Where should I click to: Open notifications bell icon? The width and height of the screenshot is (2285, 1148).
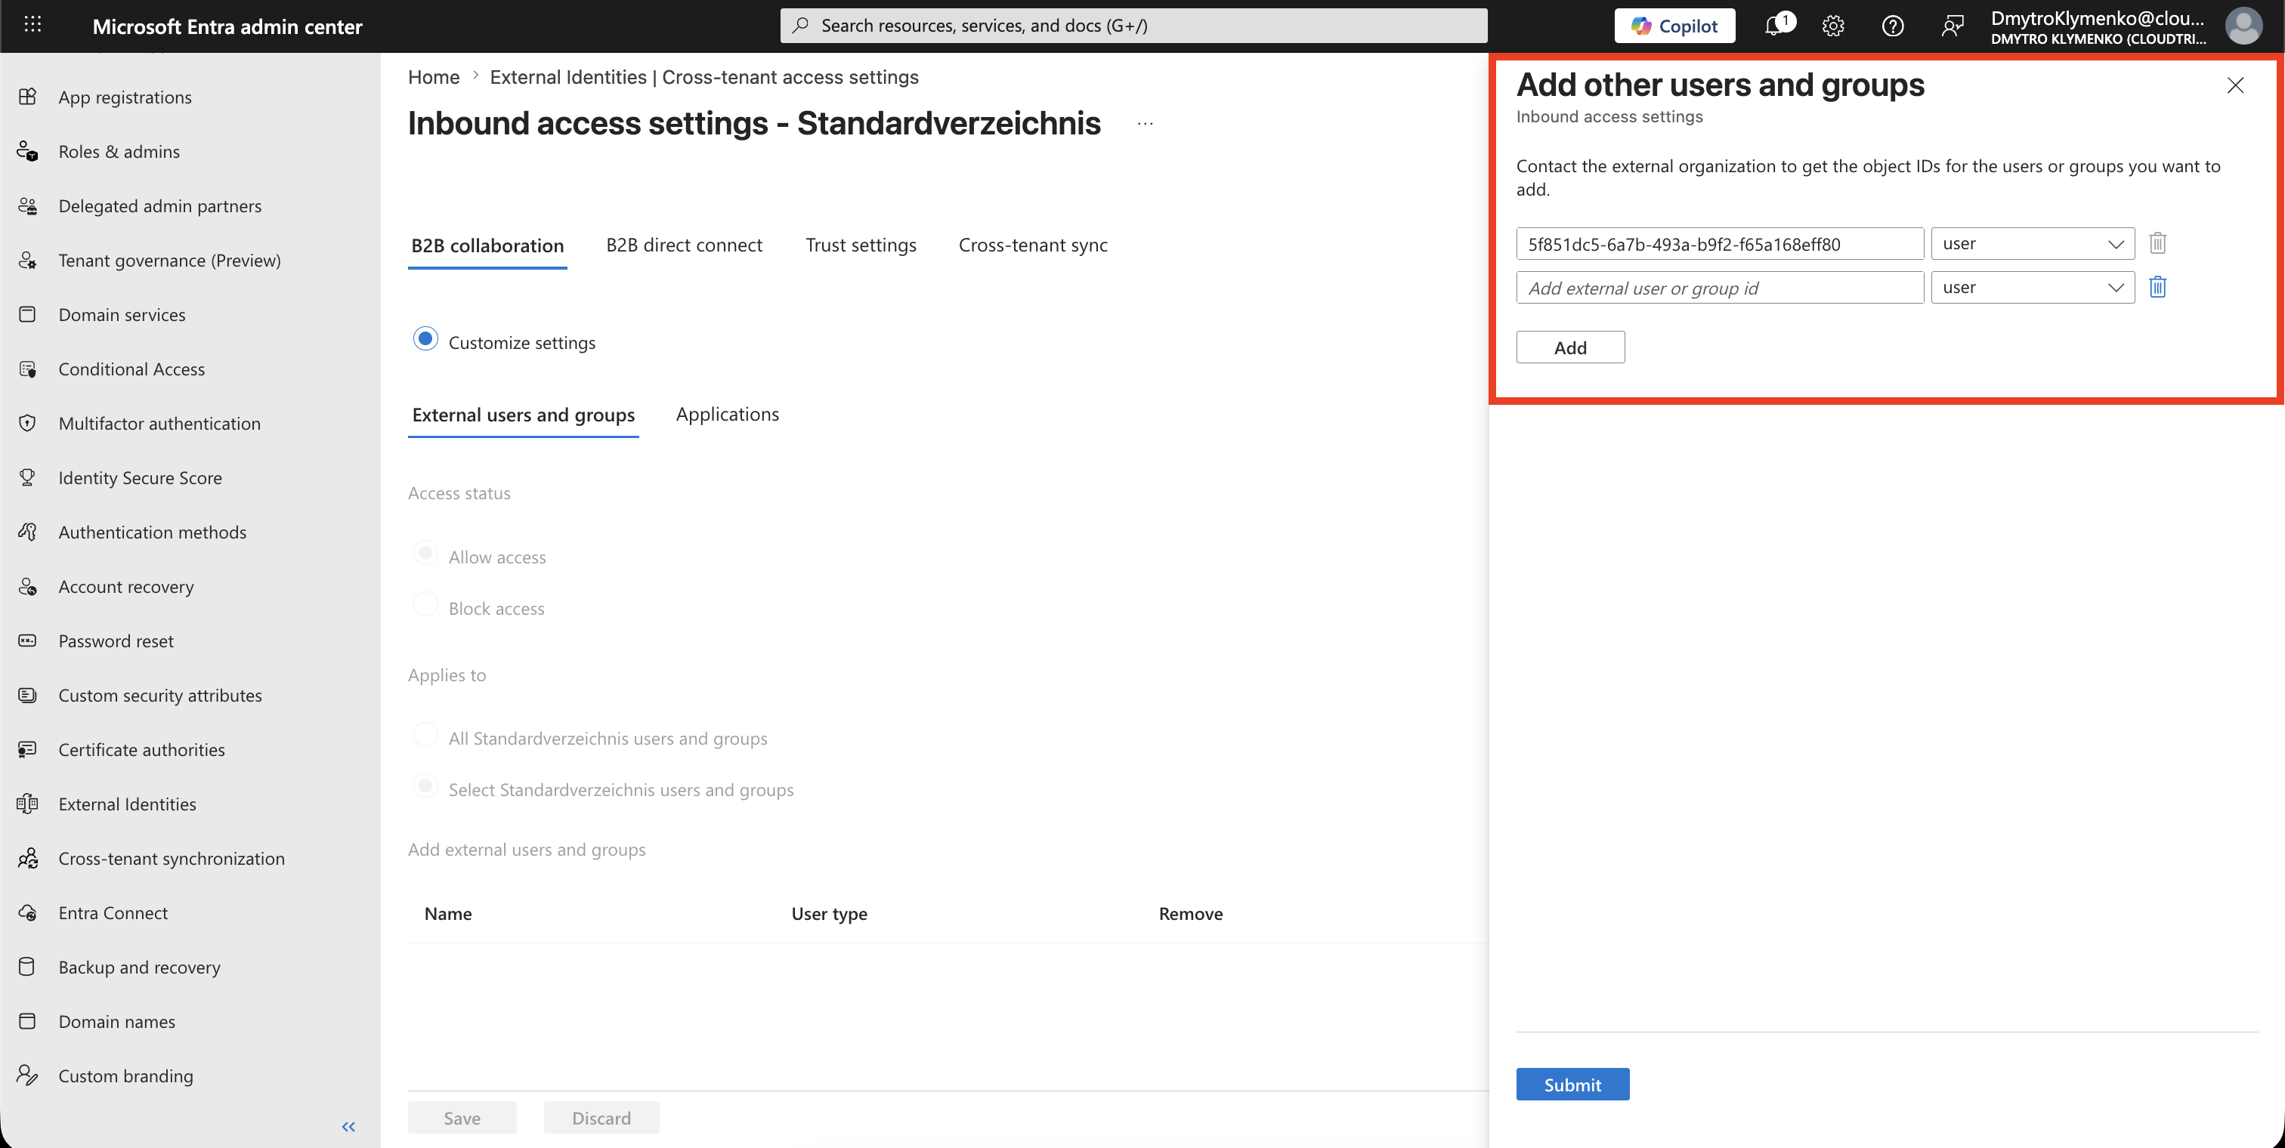click(x=1775, y=26)
